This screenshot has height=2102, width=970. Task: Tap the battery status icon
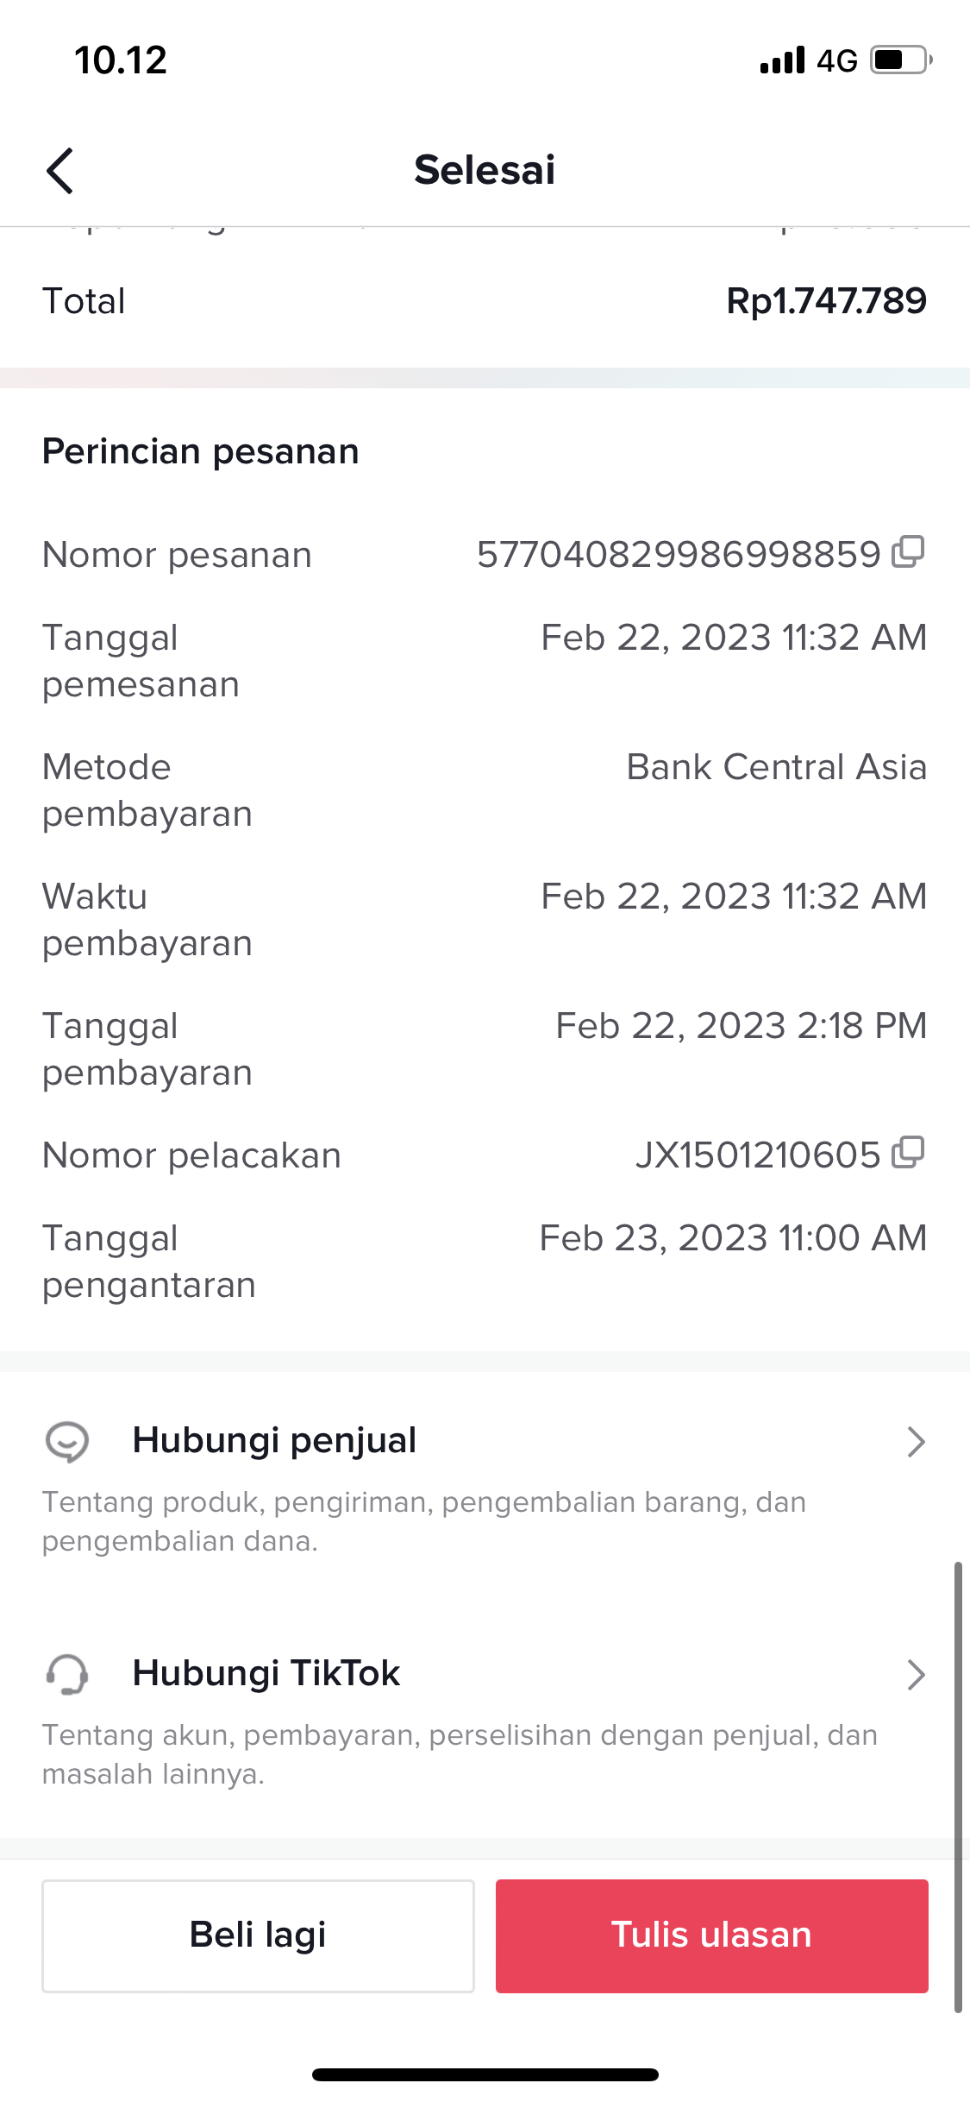point(900,60)
